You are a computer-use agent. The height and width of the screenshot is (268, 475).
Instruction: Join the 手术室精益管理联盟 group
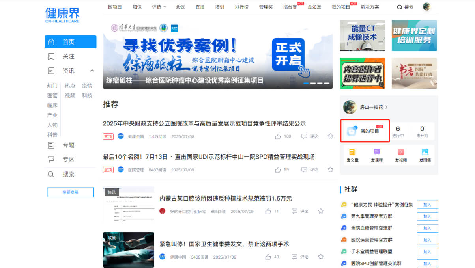[x=427, y=252]
